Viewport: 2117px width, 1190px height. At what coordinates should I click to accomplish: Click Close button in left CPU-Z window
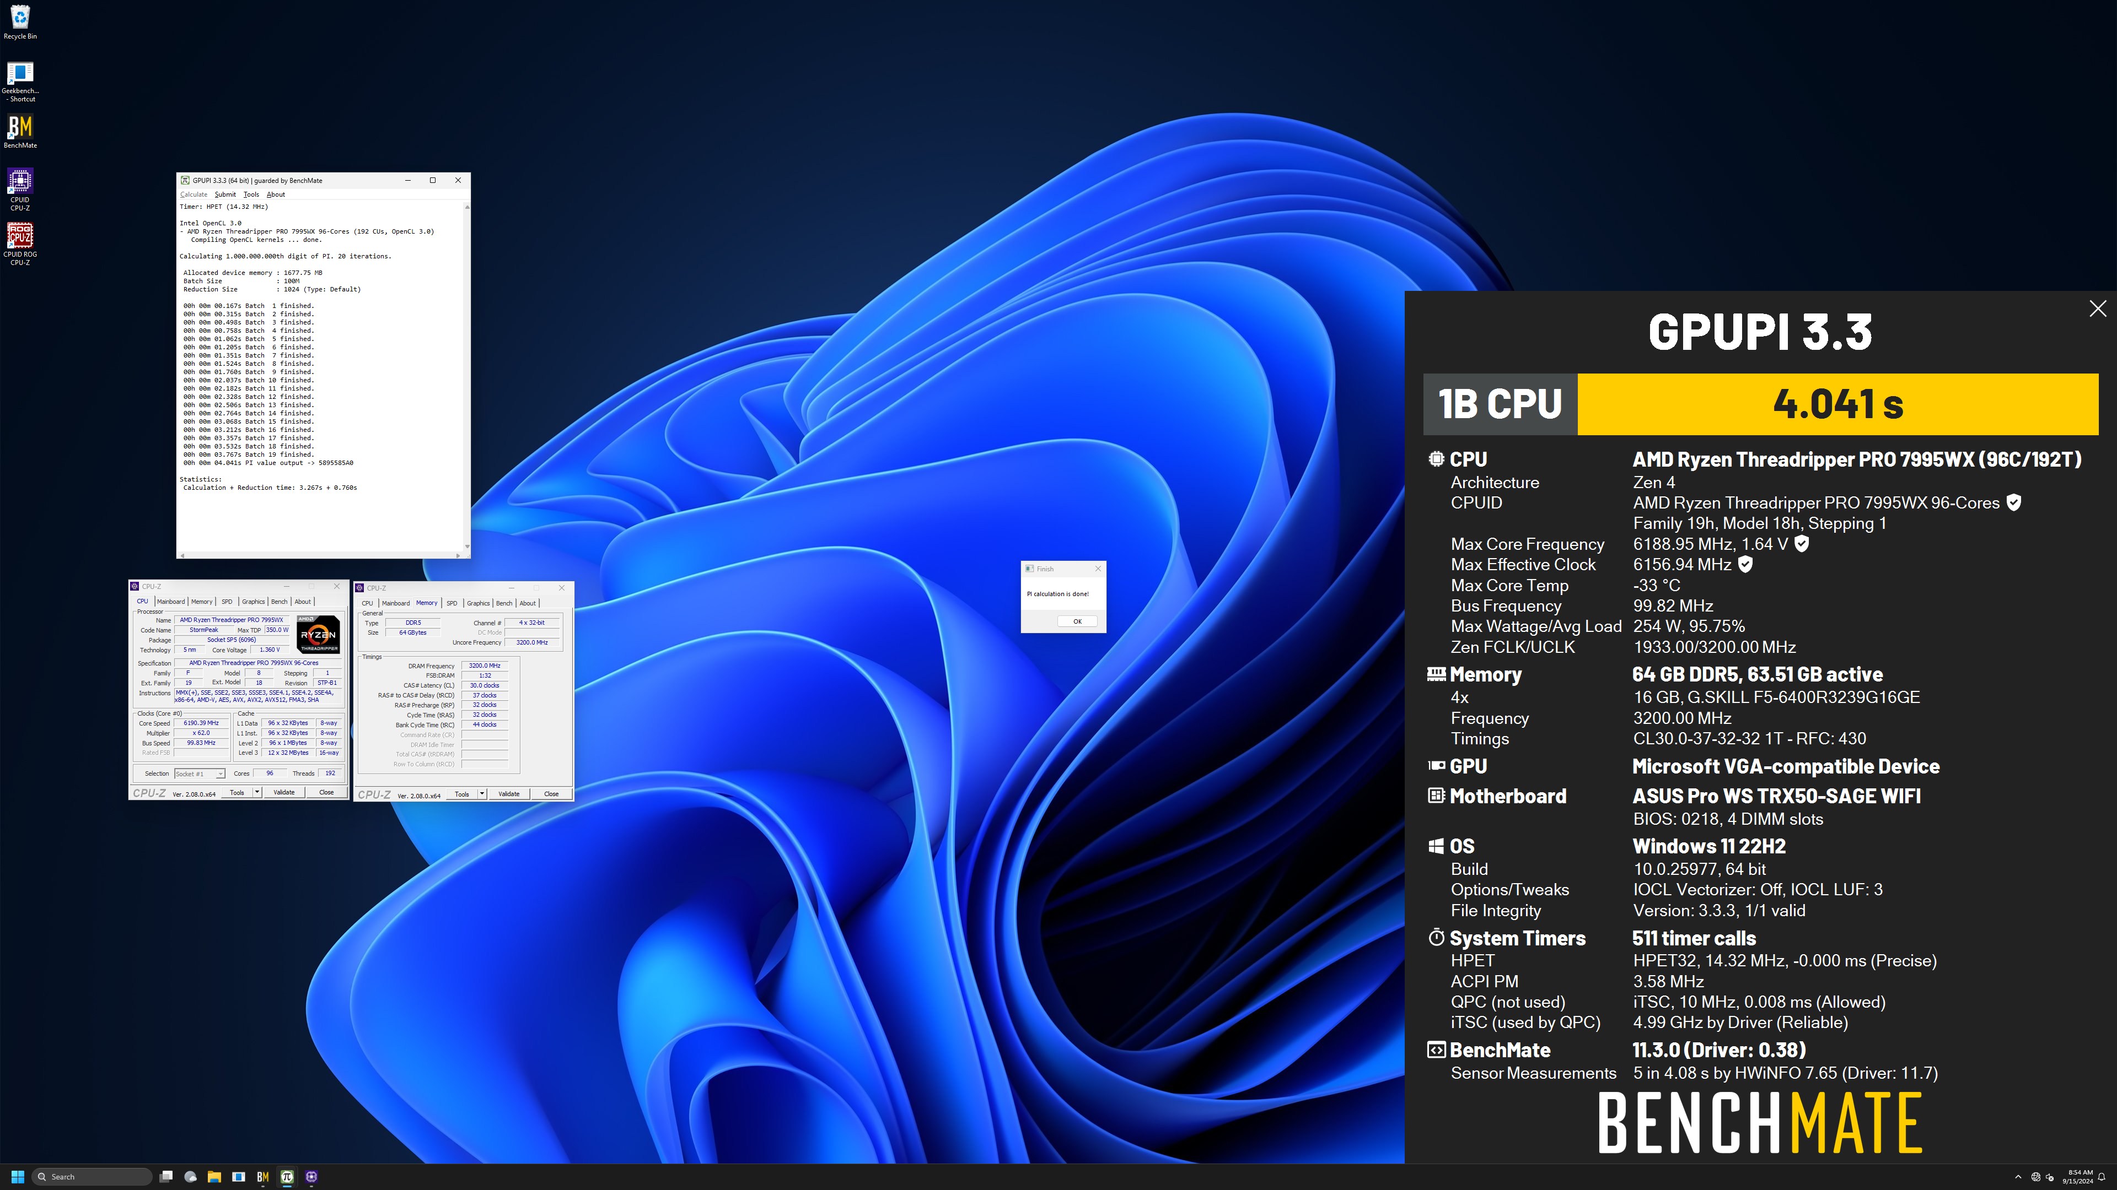coord(326,793)
